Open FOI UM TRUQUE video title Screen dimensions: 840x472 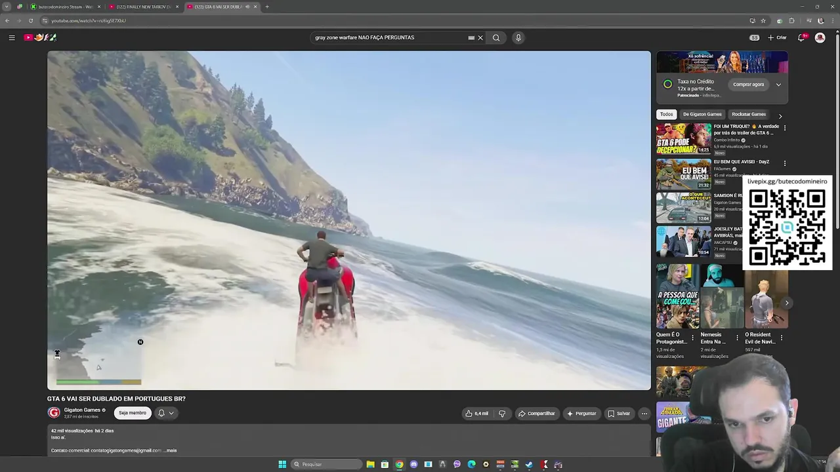coord(746,129)
